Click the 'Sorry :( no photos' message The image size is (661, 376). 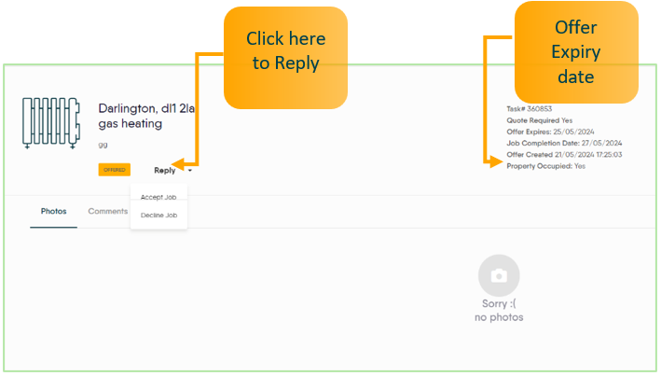click(499, 311)
